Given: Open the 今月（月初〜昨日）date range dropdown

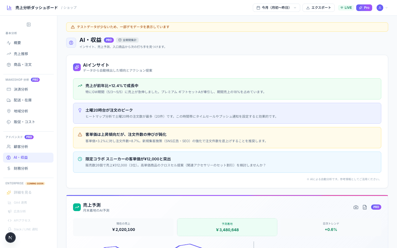Looking at the screenshot, I should (x=276, y=8).
